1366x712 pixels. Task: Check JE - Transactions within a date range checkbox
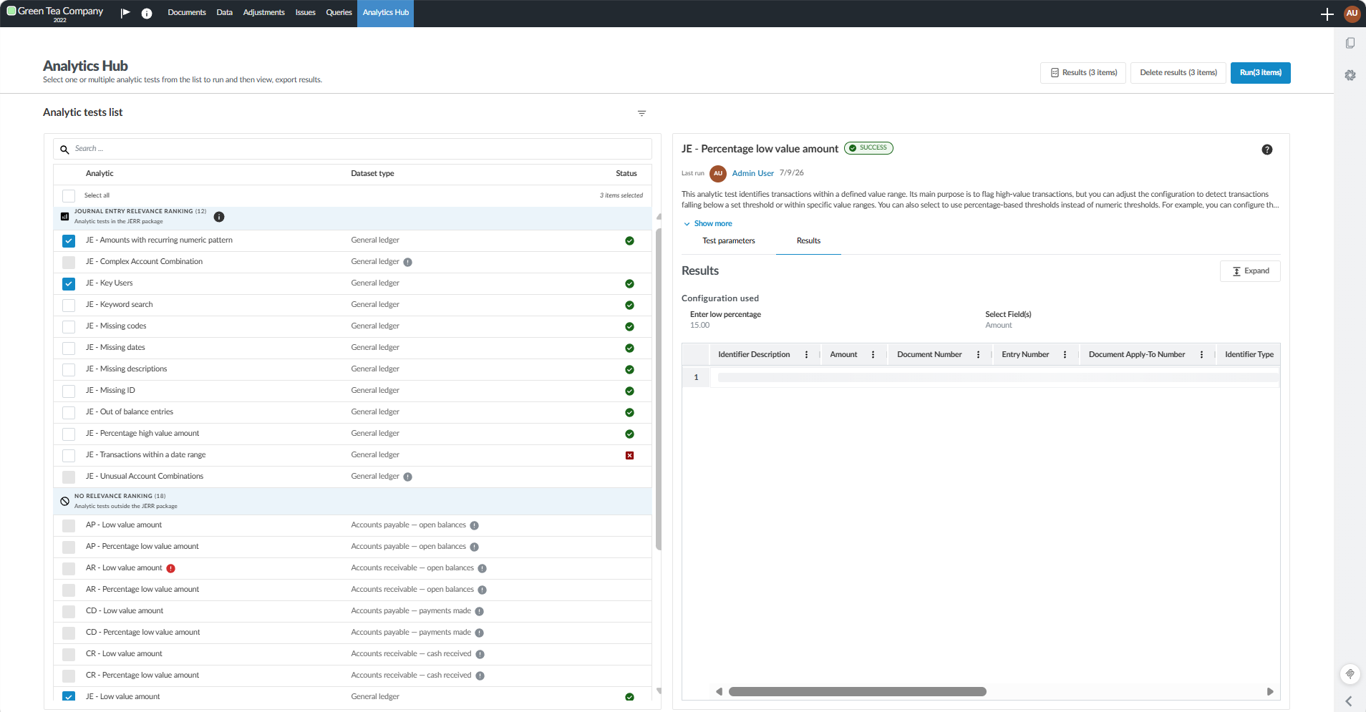tap(69, 455)
